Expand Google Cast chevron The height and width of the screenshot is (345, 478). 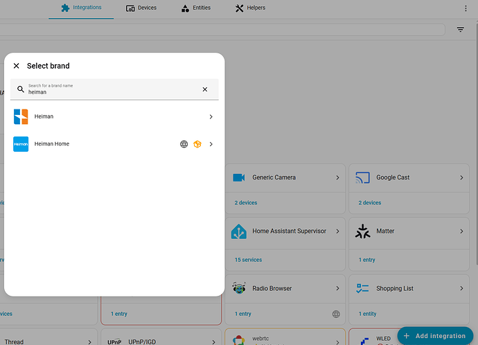461,177
